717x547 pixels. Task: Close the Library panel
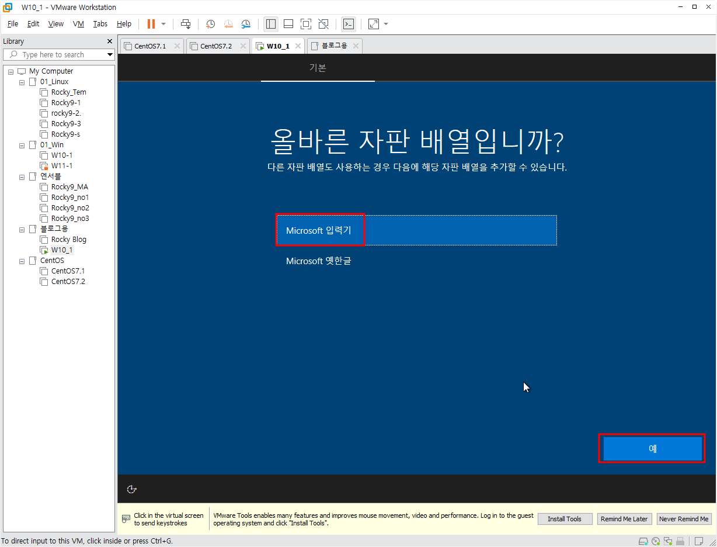[109, 41]
